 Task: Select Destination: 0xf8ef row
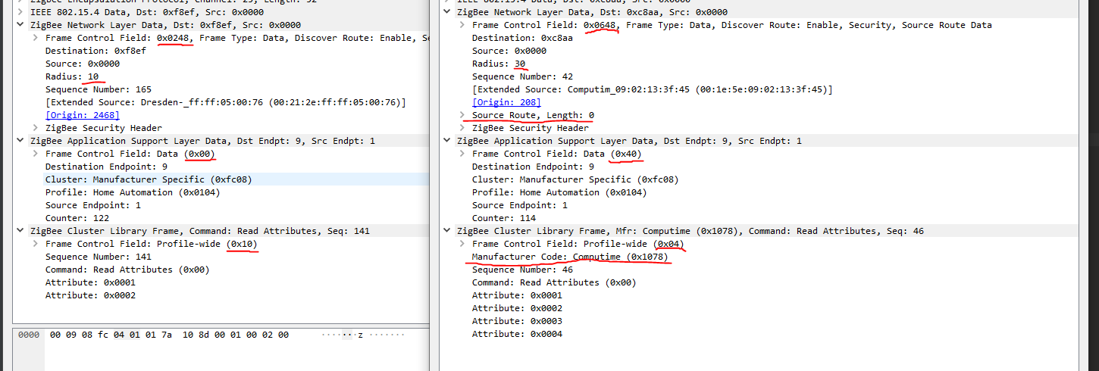point(95,51)
